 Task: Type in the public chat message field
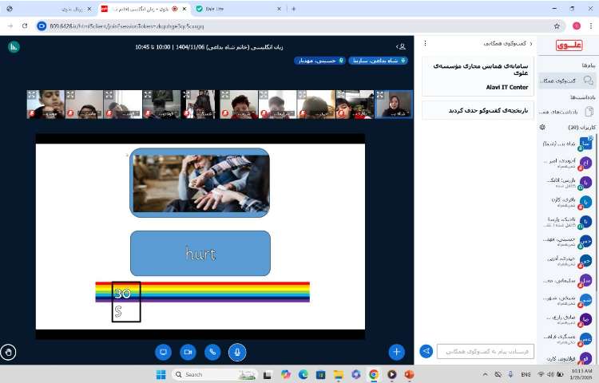(486, 351)
